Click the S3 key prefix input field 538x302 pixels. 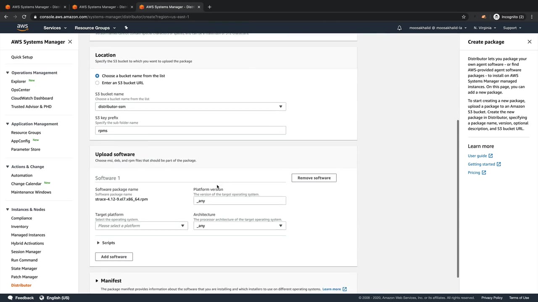point(190,130)
